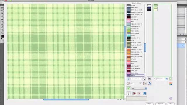187x105 pixels.
Task: Select the JEANS-NEU color row
Action: pyautogui.click(x=135, y=8)
